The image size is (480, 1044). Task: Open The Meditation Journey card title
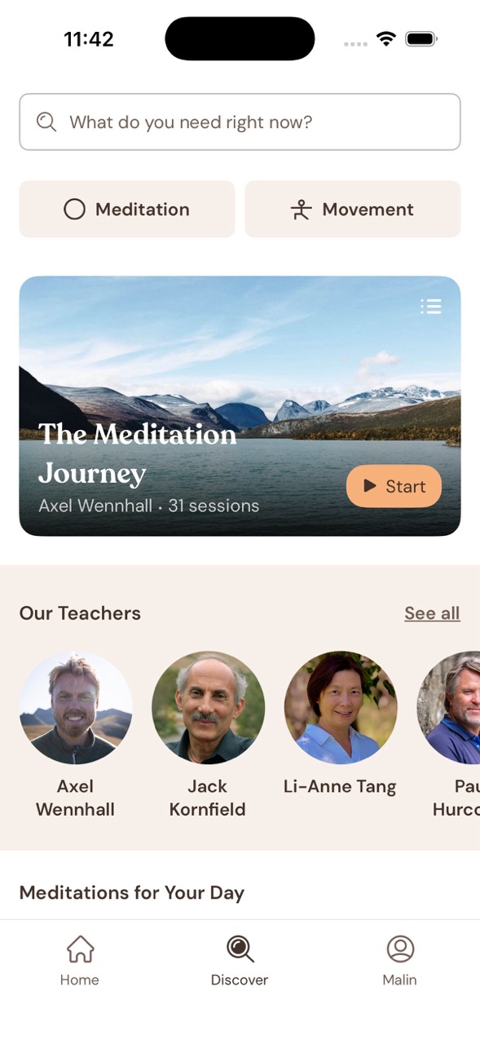(138, 453)
